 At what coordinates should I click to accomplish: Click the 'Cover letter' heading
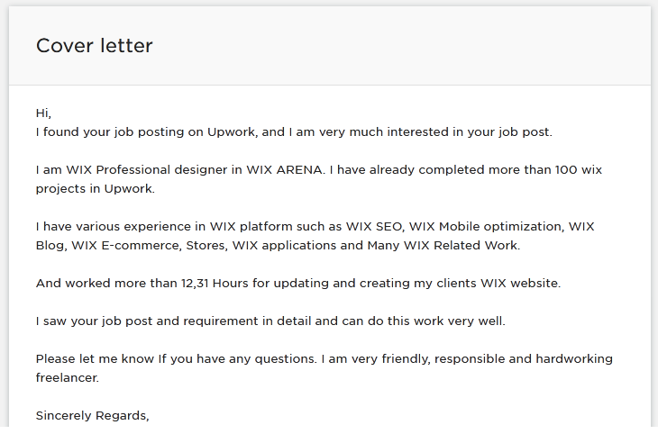95,46
